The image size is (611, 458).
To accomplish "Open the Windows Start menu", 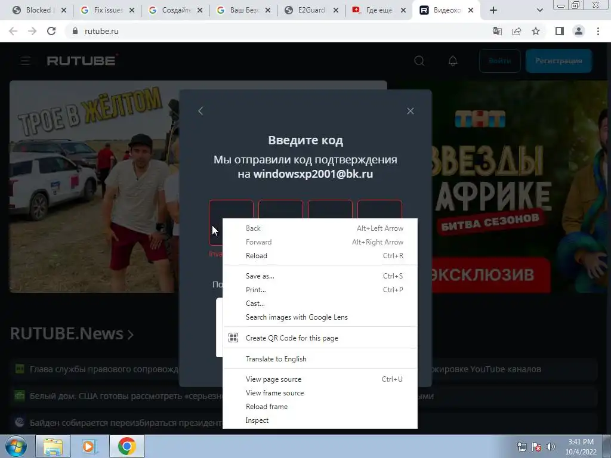I will [16, 446].
